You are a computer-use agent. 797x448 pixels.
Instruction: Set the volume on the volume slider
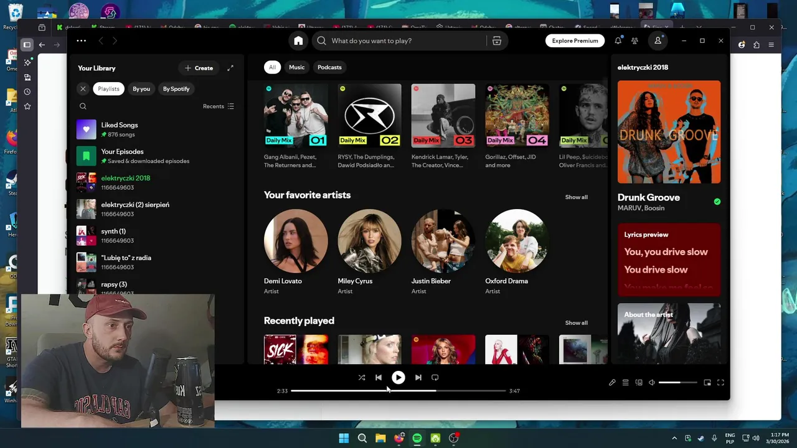(677, 383)
